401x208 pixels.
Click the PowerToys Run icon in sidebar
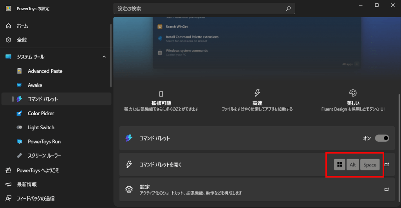[20, 141]
